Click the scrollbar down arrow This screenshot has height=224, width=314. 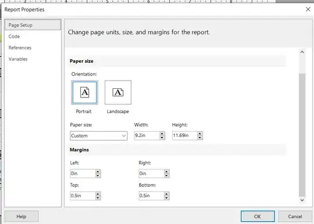[x=302, y=200]
